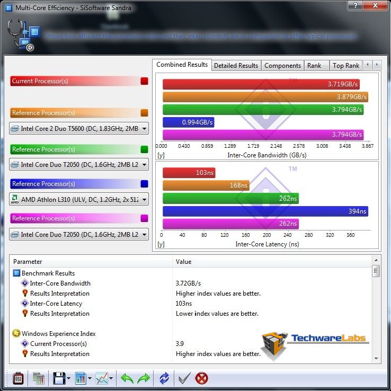Click the latency chart [y] axis toggle

coord(161,244)
